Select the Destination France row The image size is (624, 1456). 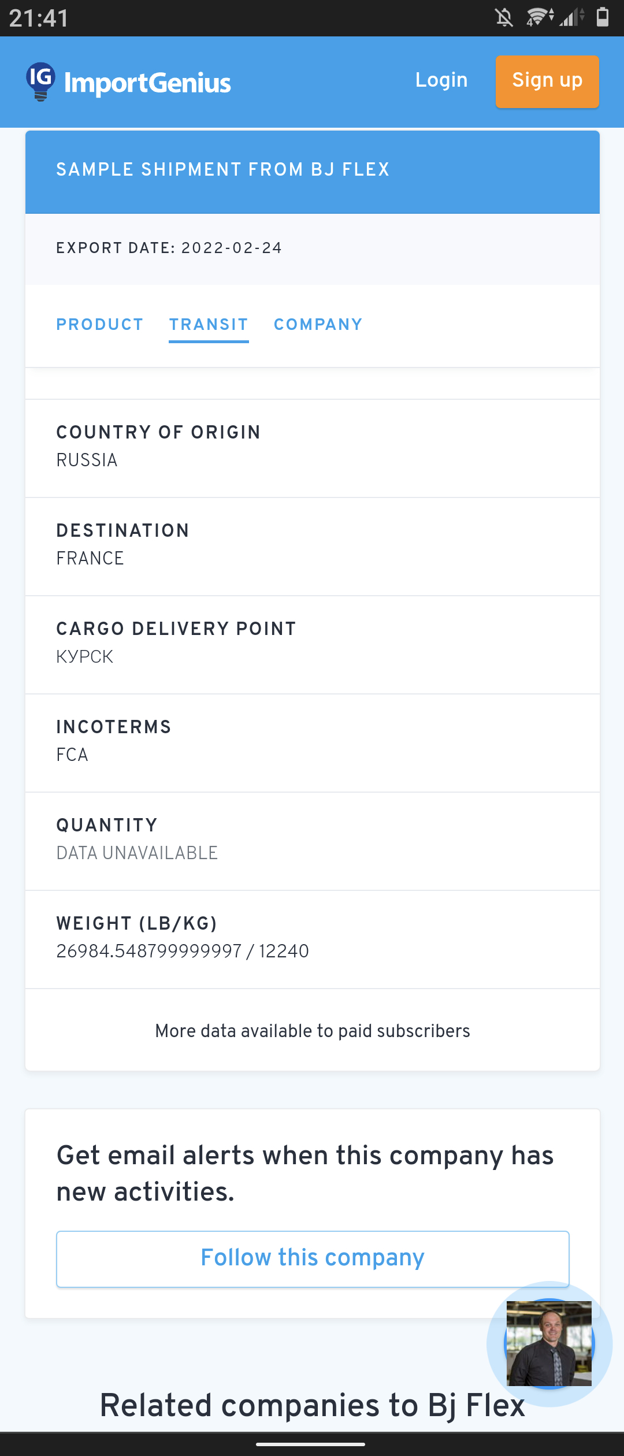tap(312, 545)
